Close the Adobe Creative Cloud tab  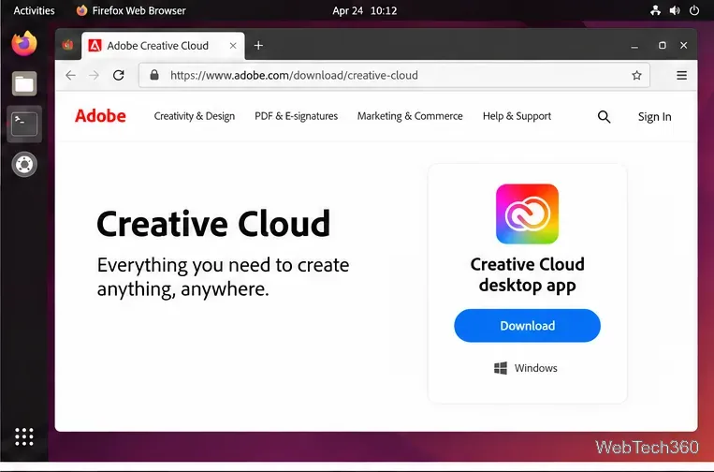(x=233, y=46)
